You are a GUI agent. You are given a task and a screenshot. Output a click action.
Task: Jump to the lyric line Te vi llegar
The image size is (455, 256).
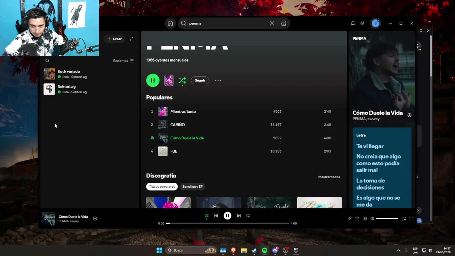point(370,146)
